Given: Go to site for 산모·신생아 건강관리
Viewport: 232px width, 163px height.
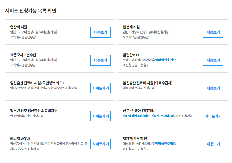Looking at the screenshot, I should (x=213, y=116).
